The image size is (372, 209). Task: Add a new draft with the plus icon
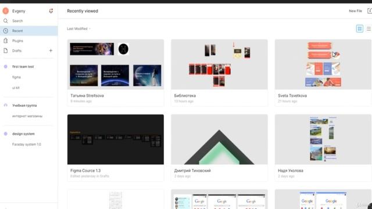[x=51, y=51]
